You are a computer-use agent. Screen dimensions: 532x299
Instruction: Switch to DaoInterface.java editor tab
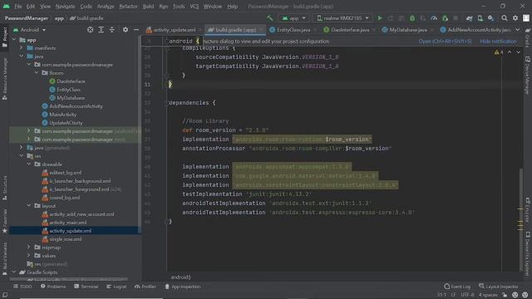pos(349,30)
